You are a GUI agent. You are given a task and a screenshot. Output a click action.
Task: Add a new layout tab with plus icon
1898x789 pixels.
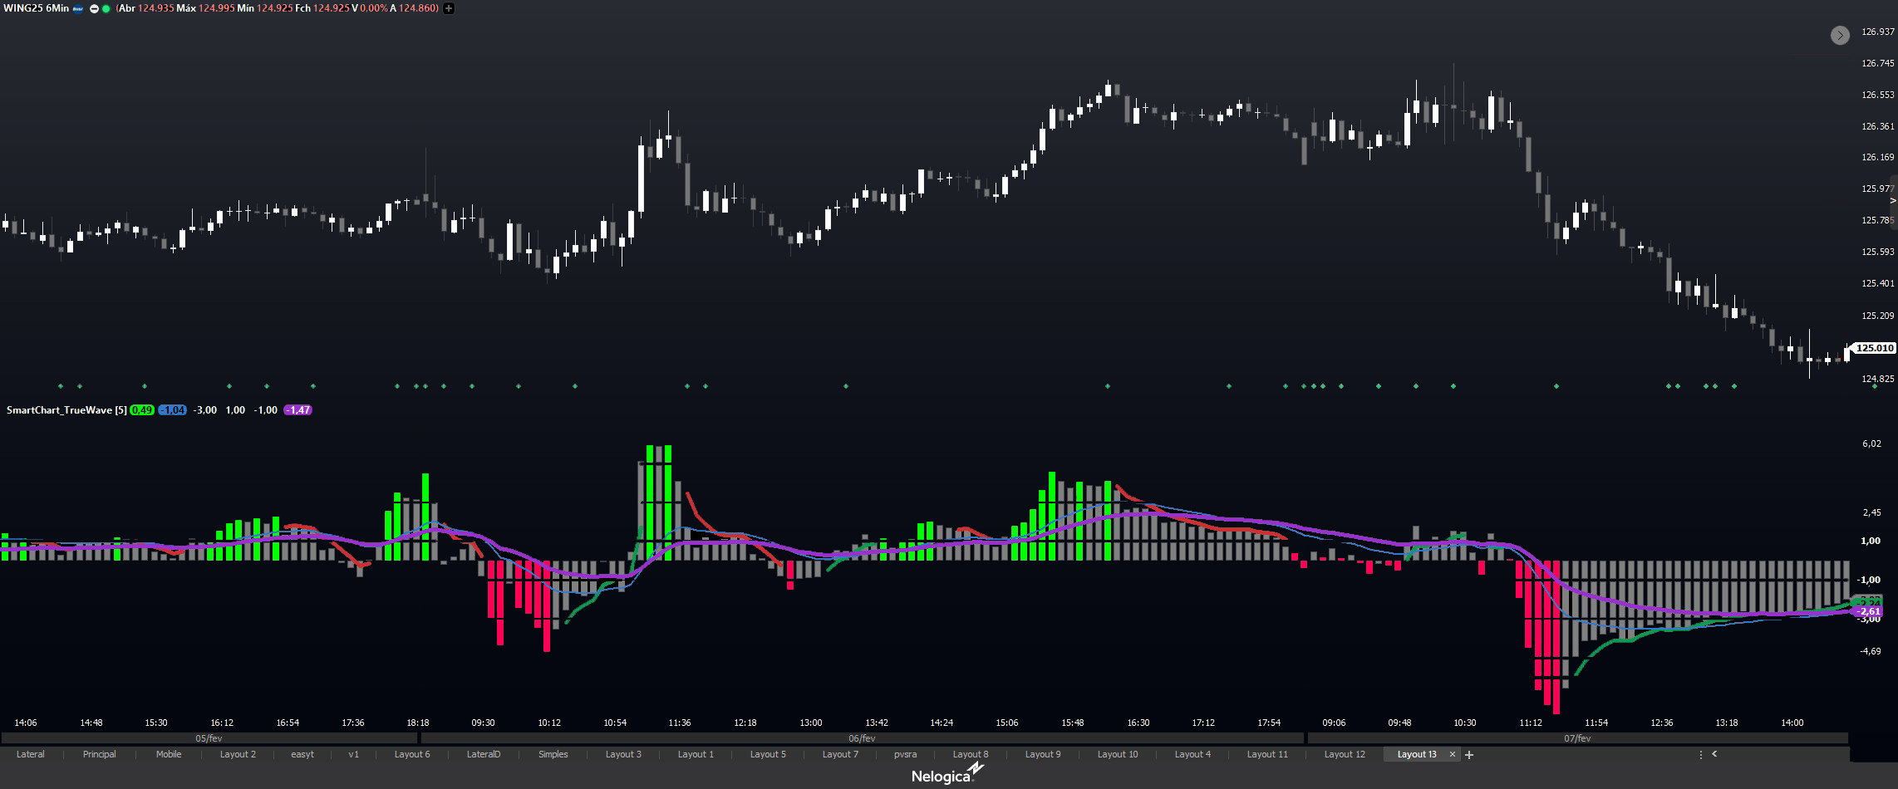click(x=1469, y=755)
